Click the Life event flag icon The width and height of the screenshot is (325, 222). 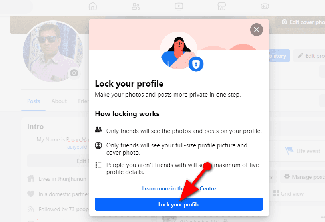tap(289, 151)
